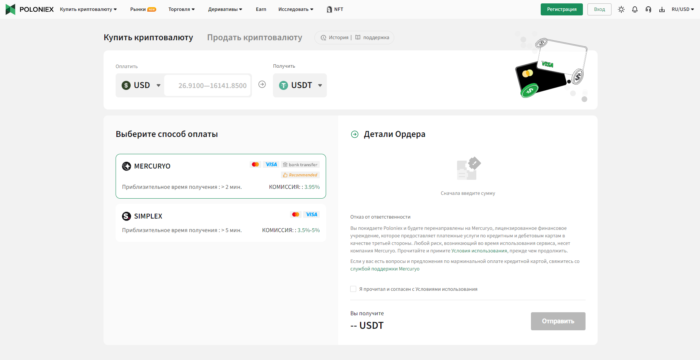The width and height of the screenshot is (700, 360).
Task: Click the -- USDT received amount
Action: pyautogui.click(x=367, y=325)
